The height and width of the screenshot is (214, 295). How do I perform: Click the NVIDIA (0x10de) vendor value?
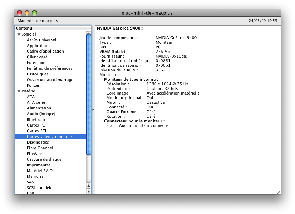pyautogui.click(x=171, y=56)
